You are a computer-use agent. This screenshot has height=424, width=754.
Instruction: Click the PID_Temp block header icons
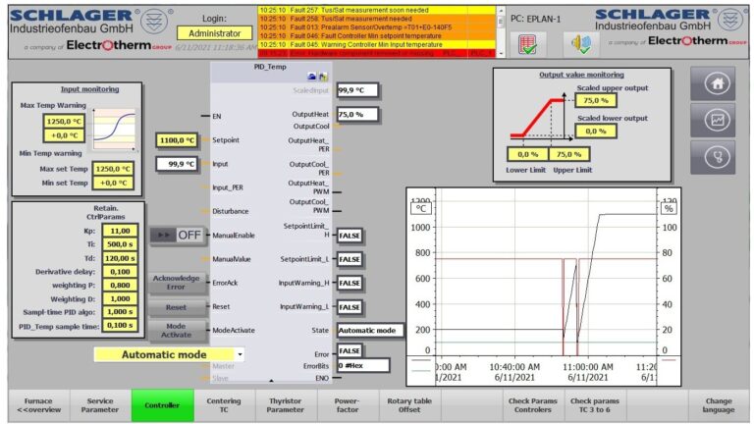(318, 75)
